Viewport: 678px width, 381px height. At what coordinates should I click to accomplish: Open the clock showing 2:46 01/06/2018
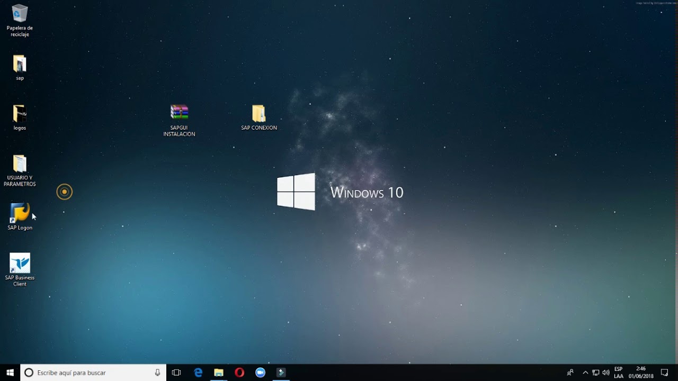[x=641, y=373]
